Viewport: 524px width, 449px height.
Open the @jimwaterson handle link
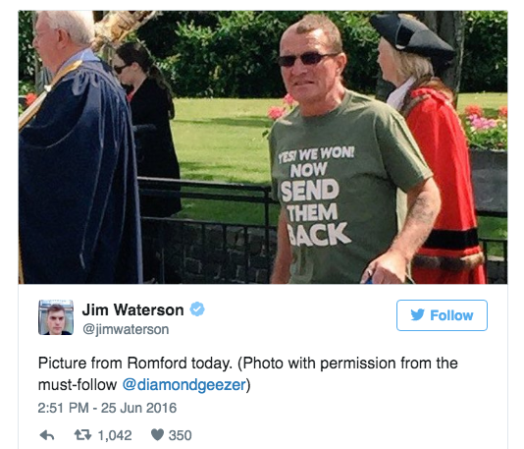point(126,329)
